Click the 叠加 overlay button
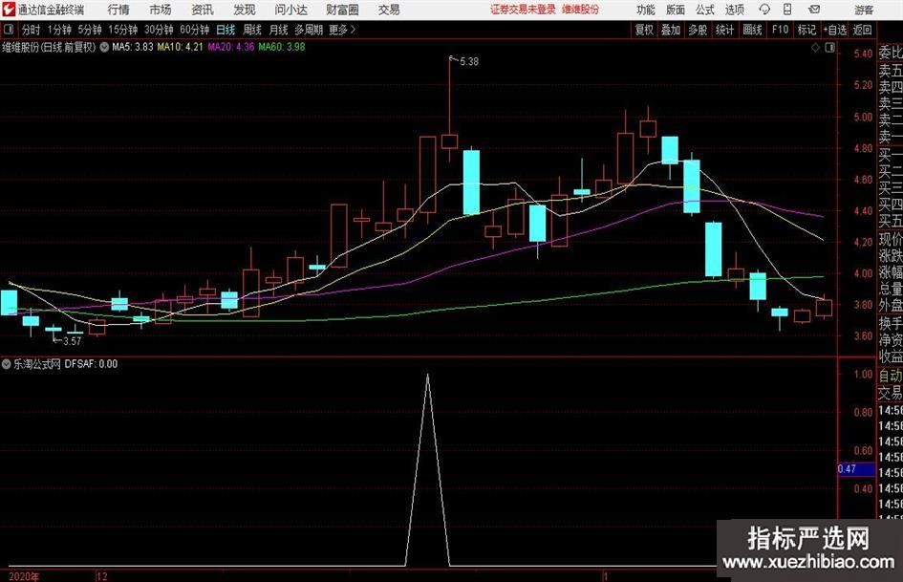This screenshot has width=903, height=582. [x=671, y=30]
